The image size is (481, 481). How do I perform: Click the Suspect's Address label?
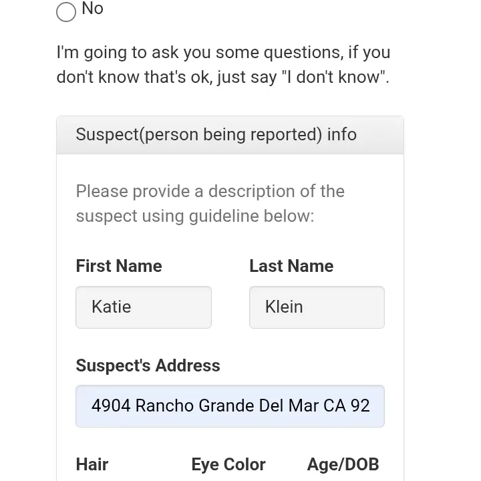point(148,365)
